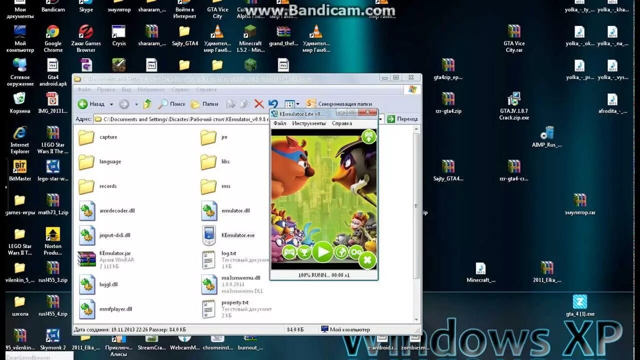
Task: Click the trophy achievements icon in game
Action: [304, 252]
